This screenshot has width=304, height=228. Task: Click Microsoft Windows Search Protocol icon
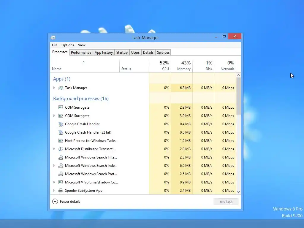(61, 174)
